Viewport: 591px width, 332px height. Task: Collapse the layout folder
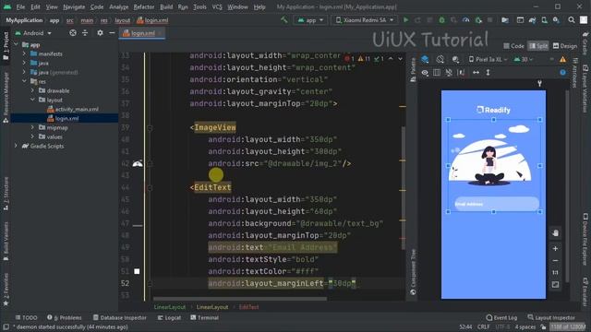coord(33,100)
